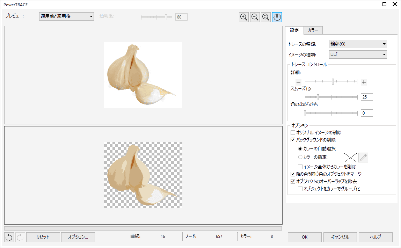This screenshot has height=248, width=401.
Task: Toggle オリジナル イメージの削除 checkbox
Action: pos(293,132)
